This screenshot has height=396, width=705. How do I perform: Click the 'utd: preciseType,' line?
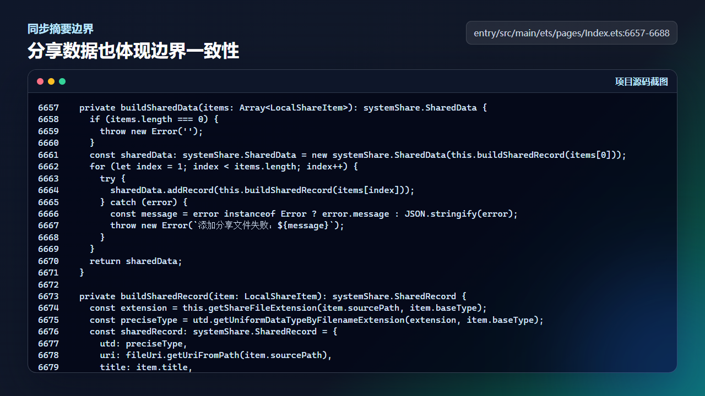(x=144, y=344)
